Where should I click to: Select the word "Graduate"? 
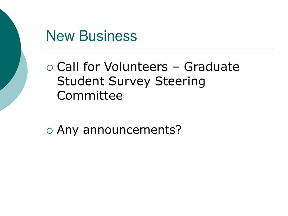point(211,66)
